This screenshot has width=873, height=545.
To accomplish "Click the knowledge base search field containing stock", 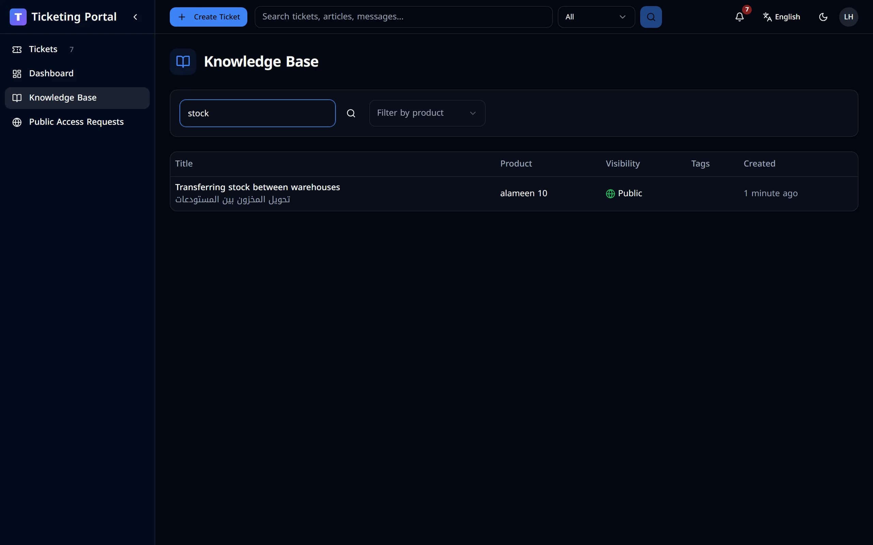I will pos(257,113).
